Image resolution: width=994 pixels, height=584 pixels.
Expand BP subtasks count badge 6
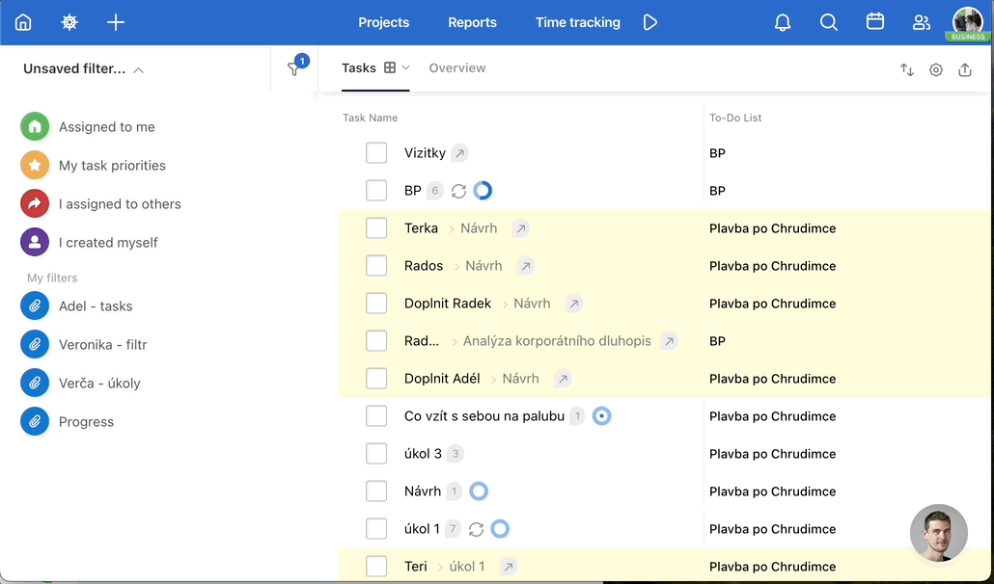click(435, 191)
